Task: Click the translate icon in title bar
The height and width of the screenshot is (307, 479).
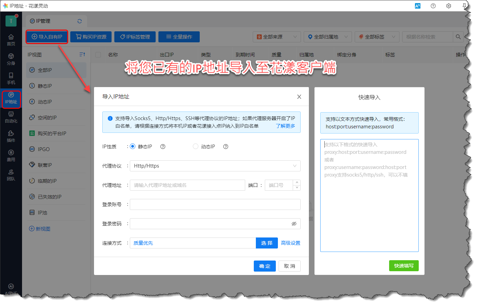Action: tap(418, 6)
